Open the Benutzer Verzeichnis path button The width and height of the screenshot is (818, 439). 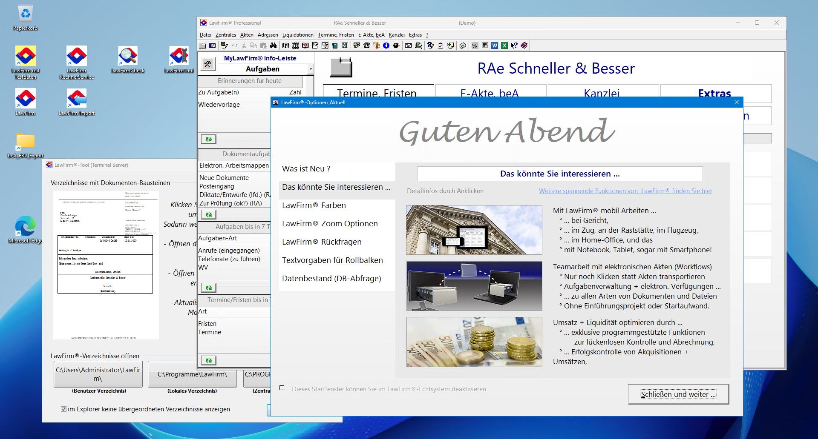click(x=98, y=374)
